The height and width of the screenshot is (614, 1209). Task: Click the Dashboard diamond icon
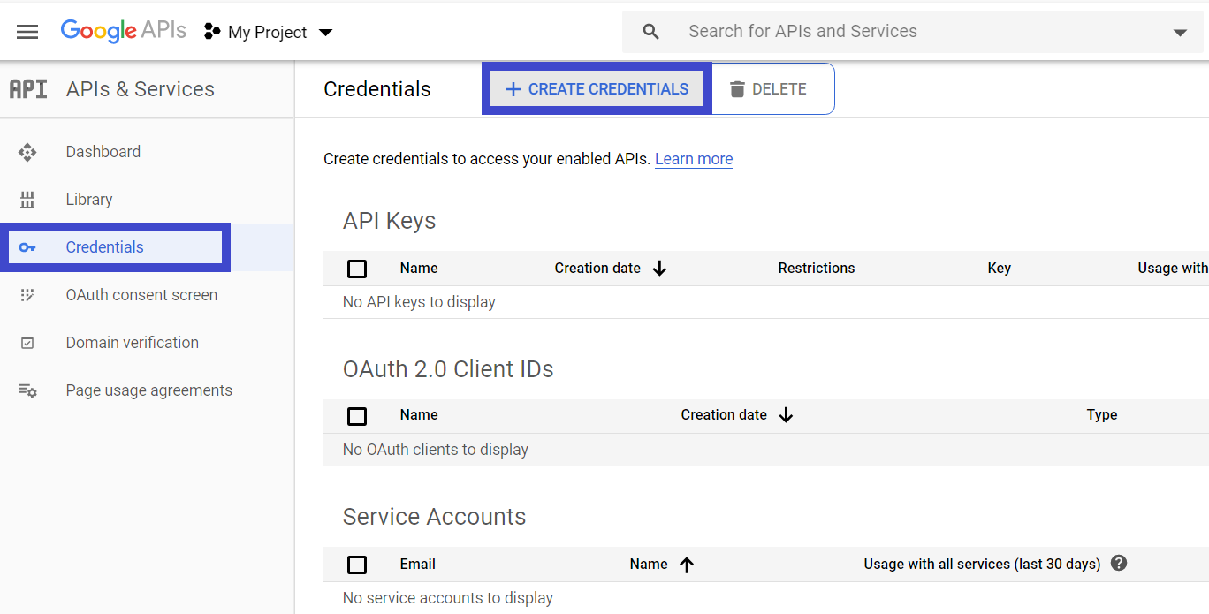[27, 152]
